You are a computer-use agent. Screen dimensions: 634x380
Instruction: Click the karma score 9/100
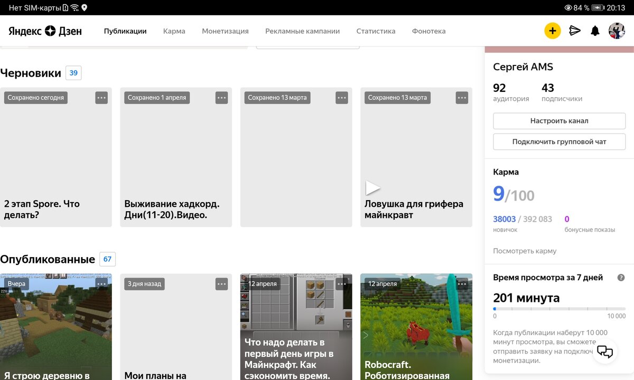514,194
